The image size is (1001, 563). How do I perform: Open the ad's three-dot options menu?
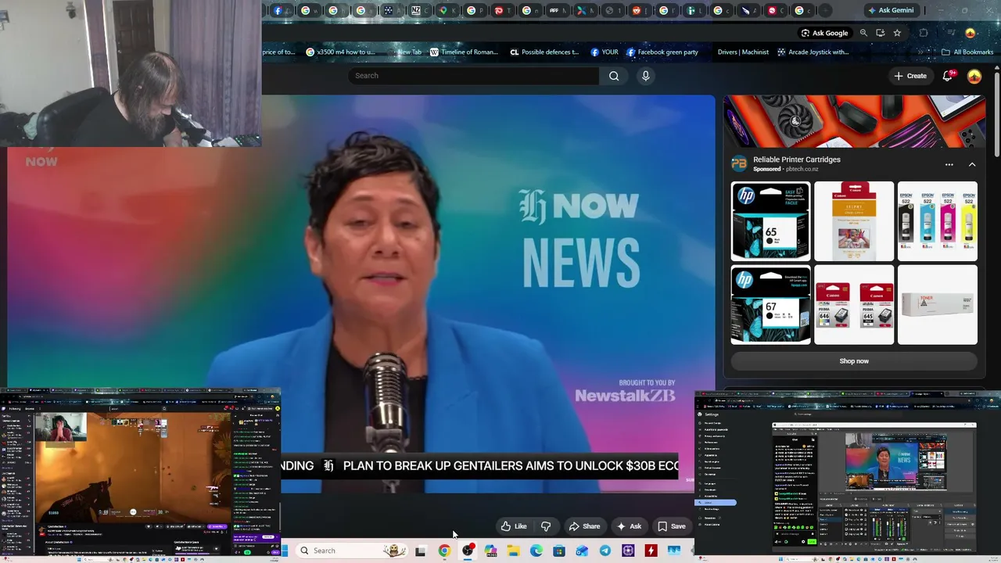click(949, 165)
